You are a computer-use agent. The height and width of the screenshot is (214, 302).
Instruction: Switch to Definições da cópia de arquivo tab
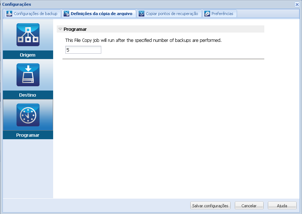click(x=99, y=14)
